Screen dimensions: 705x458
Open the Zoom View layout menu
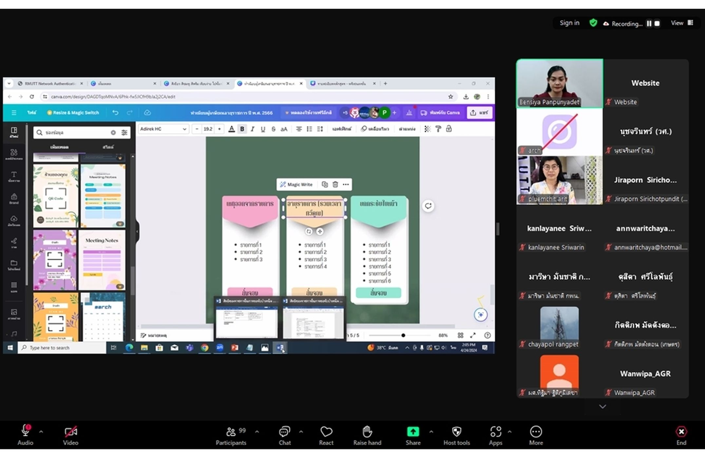click(682, 23)
